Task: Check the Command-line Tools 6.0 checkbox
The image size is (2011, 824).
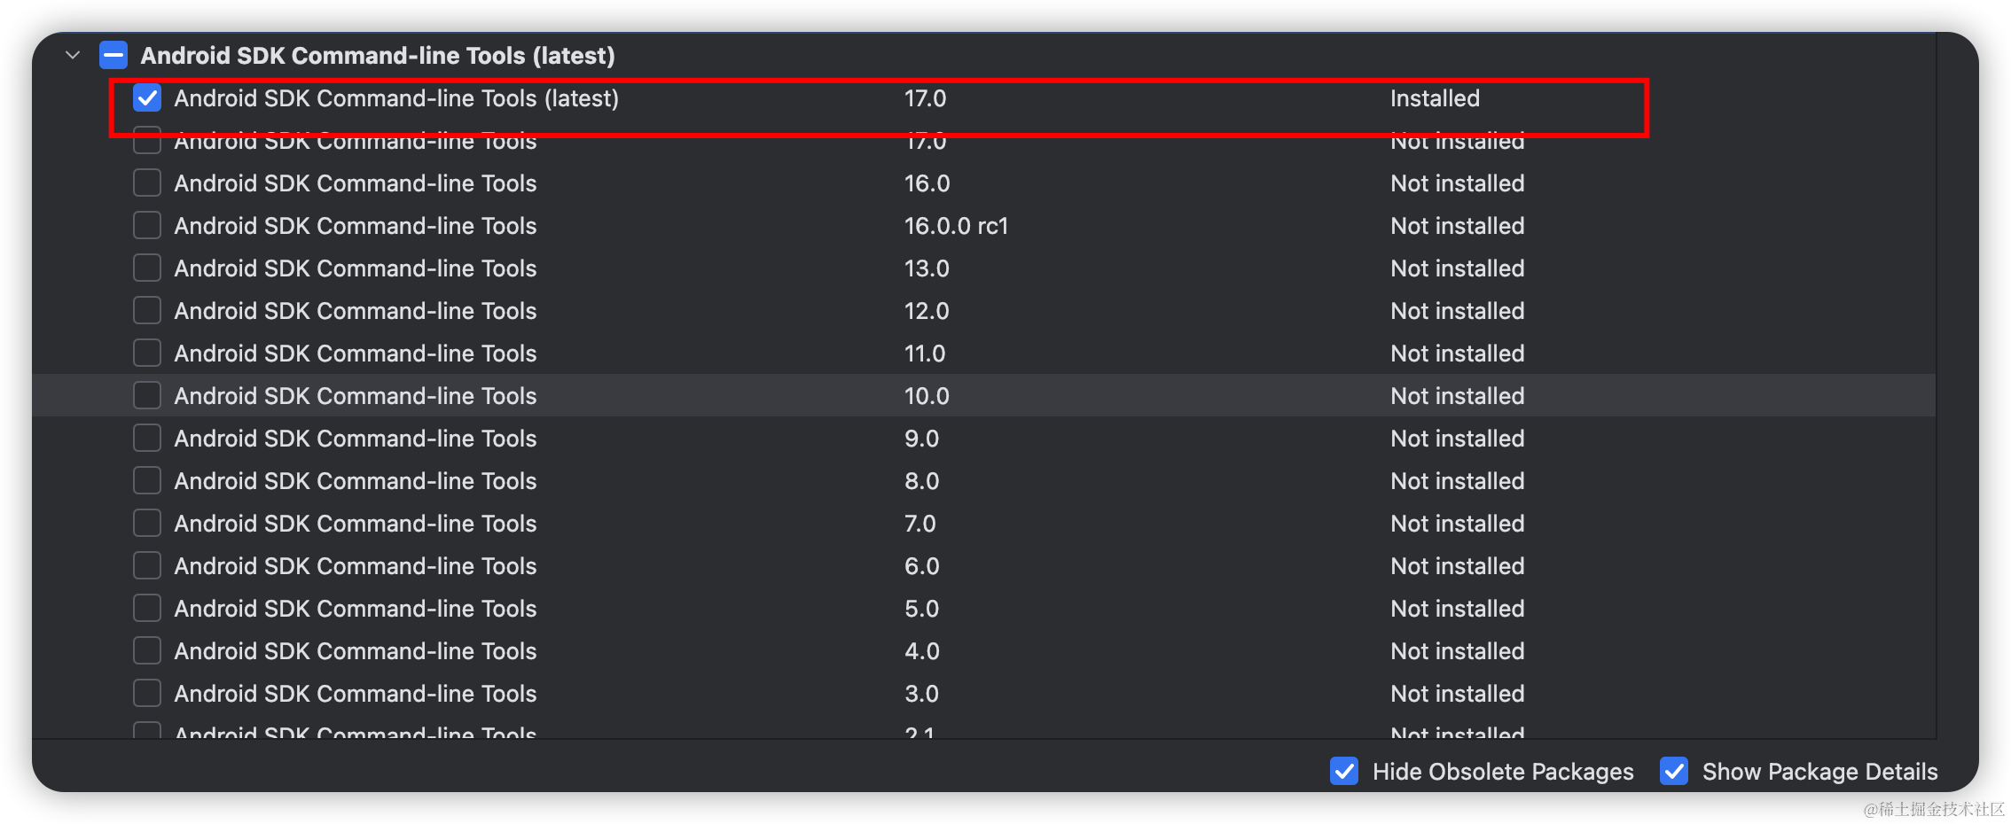Action: point(147,566)
